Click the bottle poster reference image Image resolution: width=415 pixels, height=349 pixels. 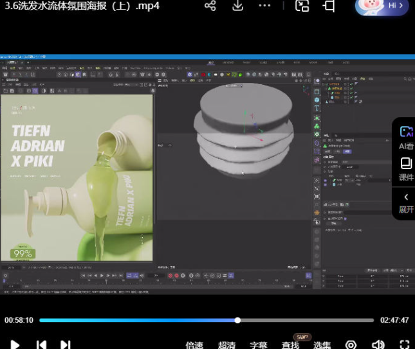tap(77, 177)
